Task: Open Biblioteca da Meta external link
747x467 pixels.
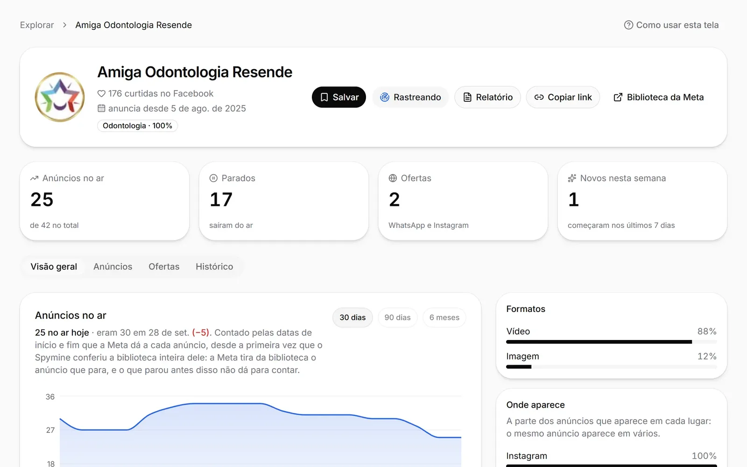Action: [658, 97]
